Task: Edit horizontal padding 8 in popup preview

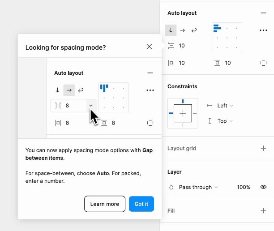Action: pyautogui.click(x=67, y=123)
